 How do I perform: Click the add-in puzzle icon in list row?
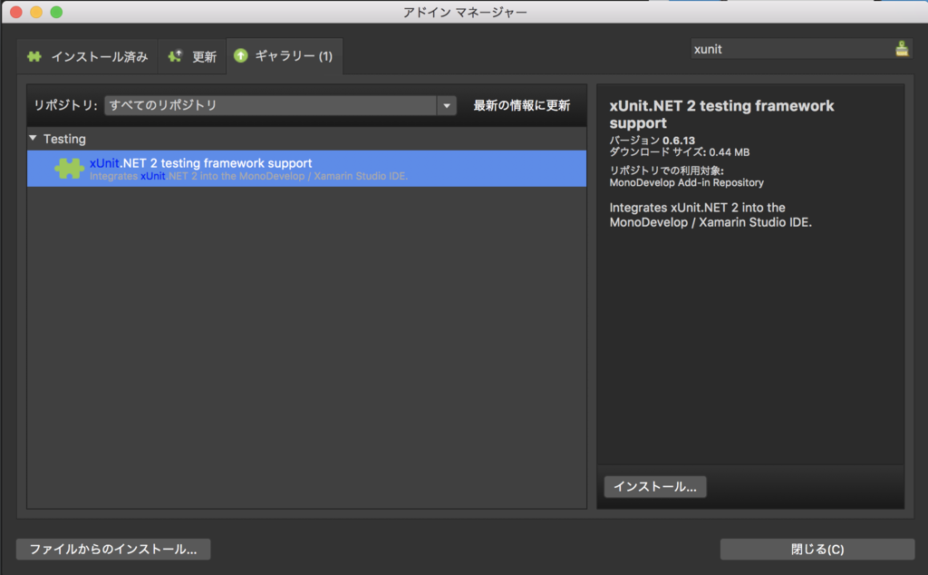pos(69,168)
